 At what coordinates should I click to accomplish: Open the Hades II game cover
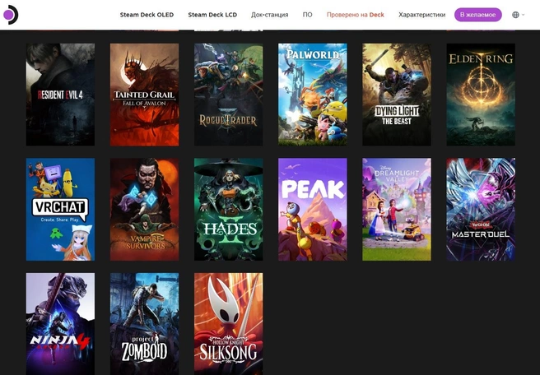point(228,209)
